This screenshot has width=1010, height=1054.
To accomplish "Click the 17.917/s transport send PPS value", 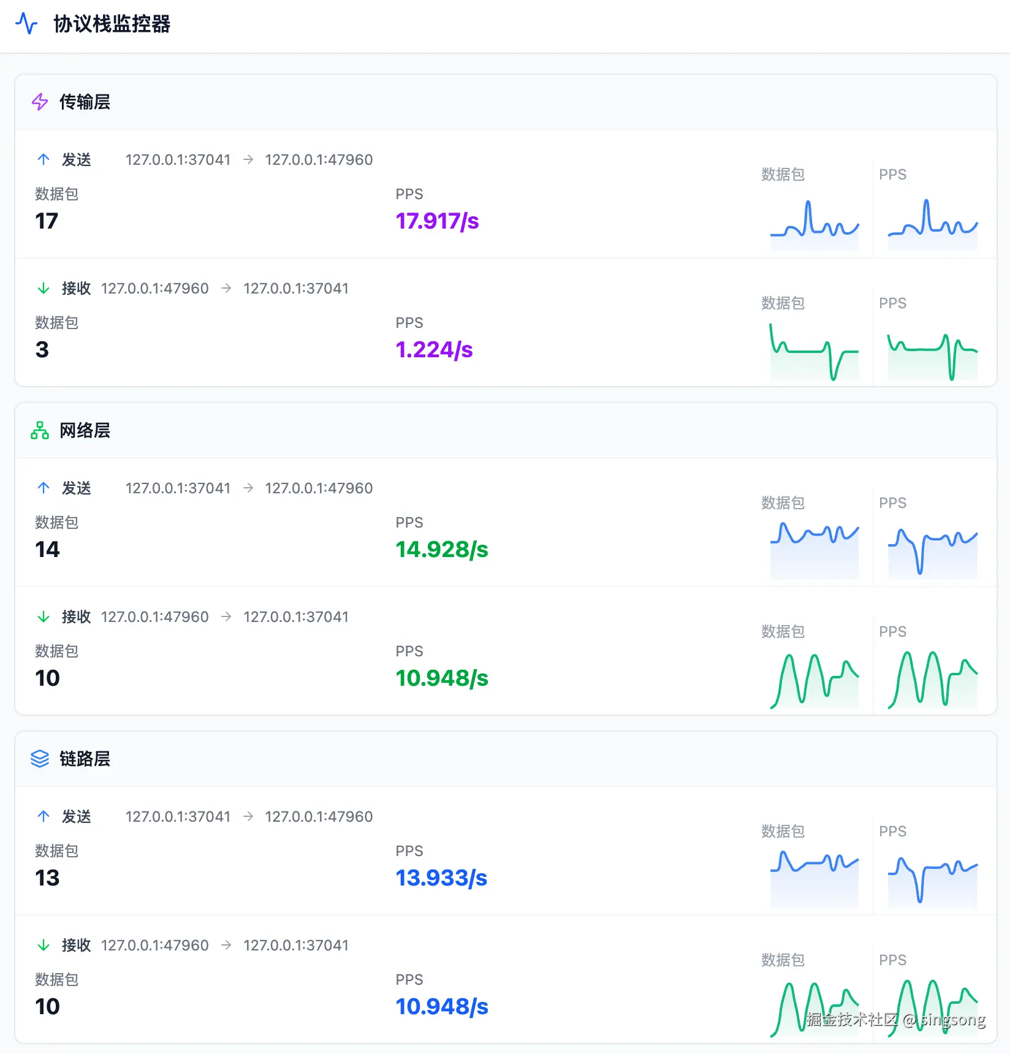I will coord(437,221).
